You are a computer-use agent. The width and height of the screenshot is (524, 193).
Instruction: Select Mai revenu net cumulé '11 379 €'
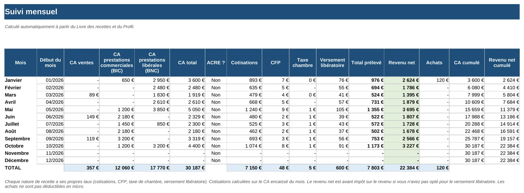tap(502, 110)
